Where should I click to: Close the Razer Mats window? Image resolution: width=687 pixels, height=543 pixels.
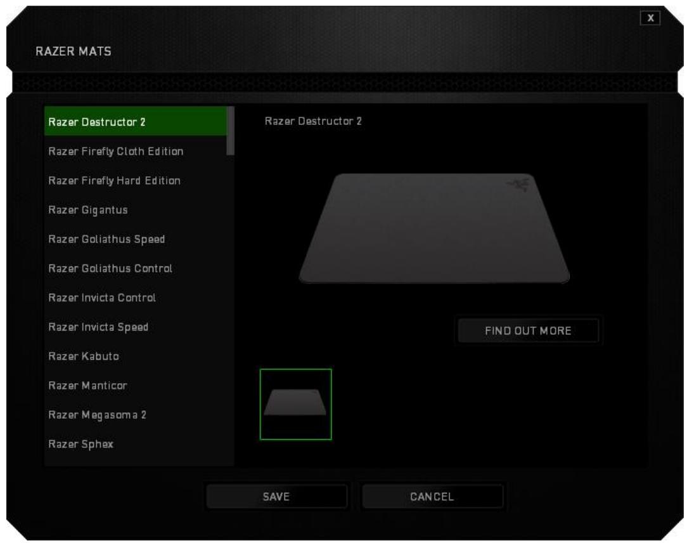(x=650, y=18)
